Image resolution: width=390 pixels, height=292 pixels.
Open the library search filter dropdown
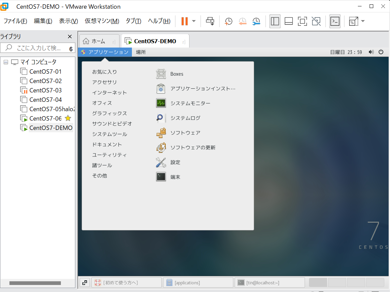tap(71, 49)
